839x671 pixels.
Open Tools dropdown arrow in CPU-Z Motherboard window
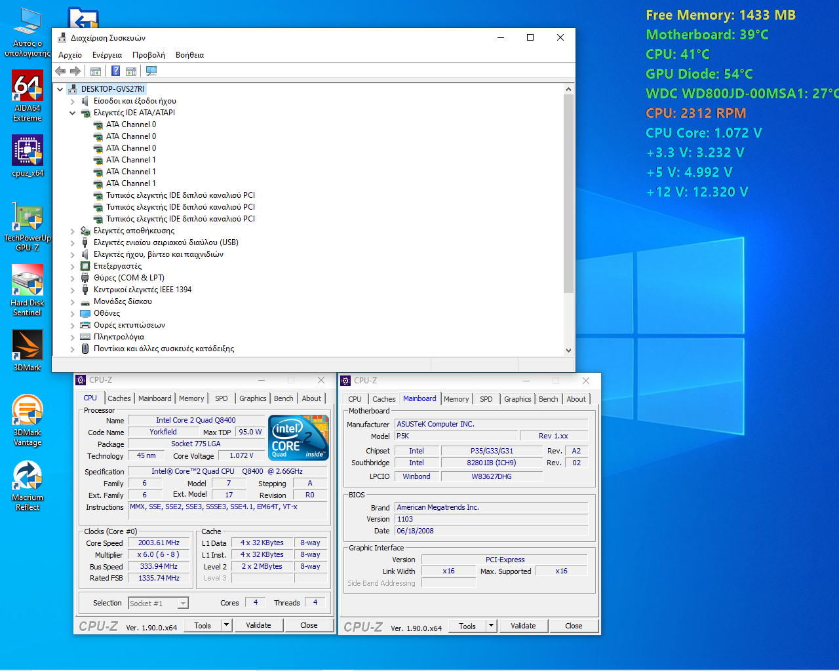coord(492,626)
